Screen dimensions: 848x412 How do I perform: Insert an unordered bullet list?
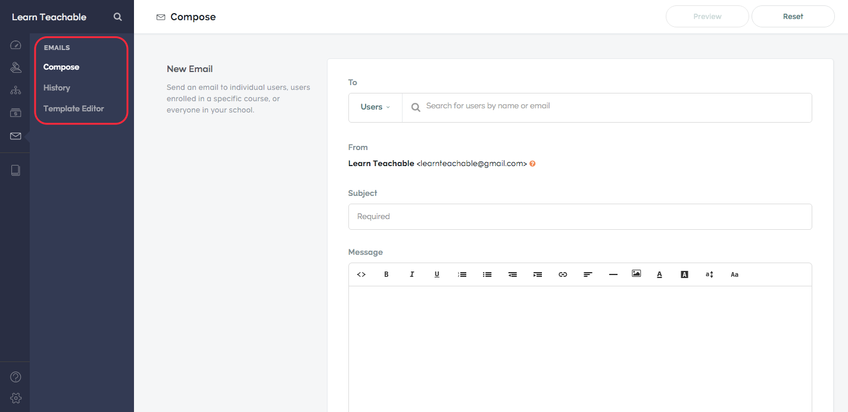point(487,274)
